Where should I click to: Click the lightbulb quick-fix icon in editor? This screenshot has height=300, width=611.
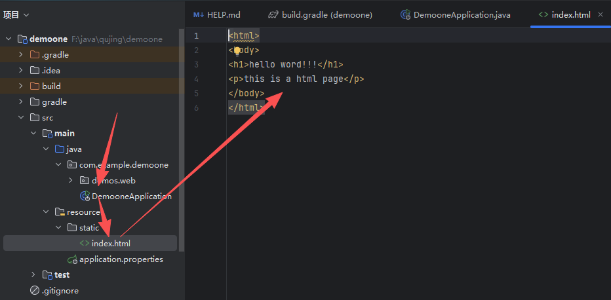tap(237, 51)
